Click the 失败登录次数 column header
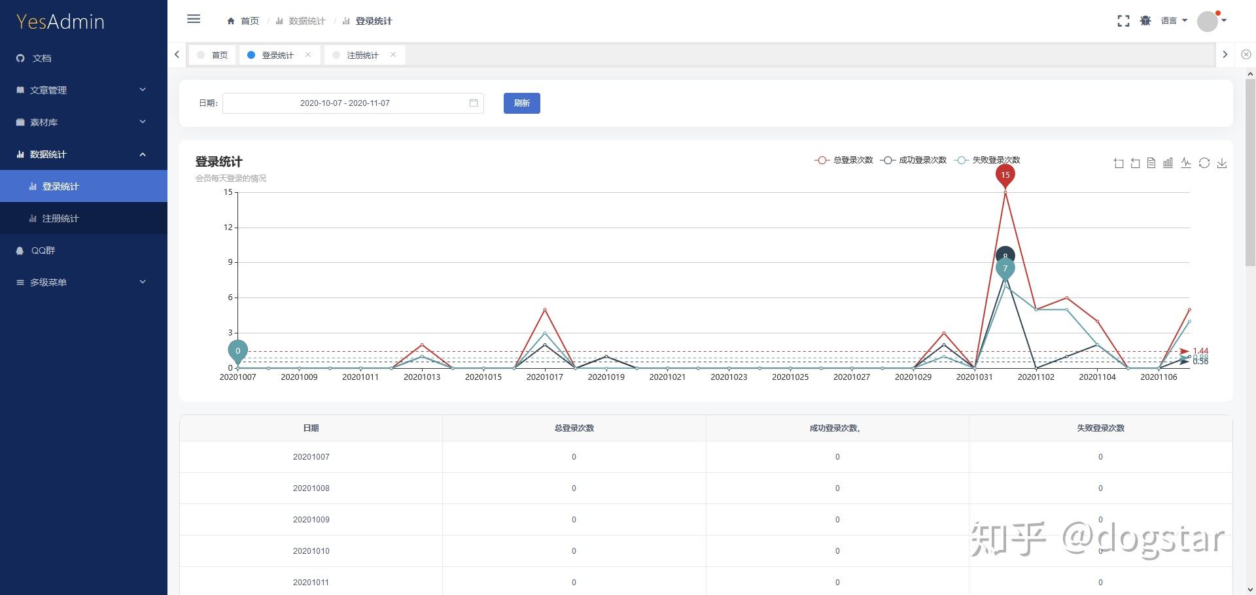 click(x=1100, y=428)
